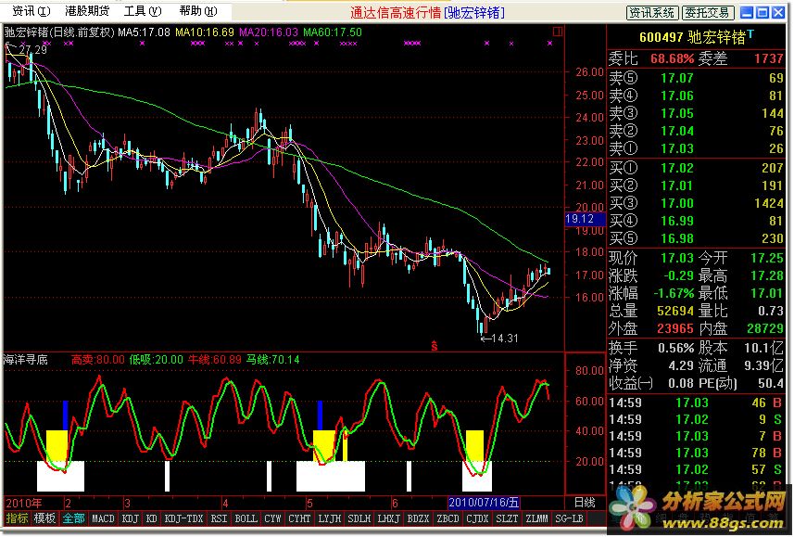
Task: Click the 马线:70.14 indicator value
Action: coord(273,360)
